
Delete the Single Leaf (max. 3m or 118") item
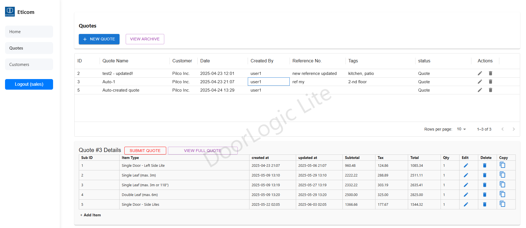coord(484,185)
